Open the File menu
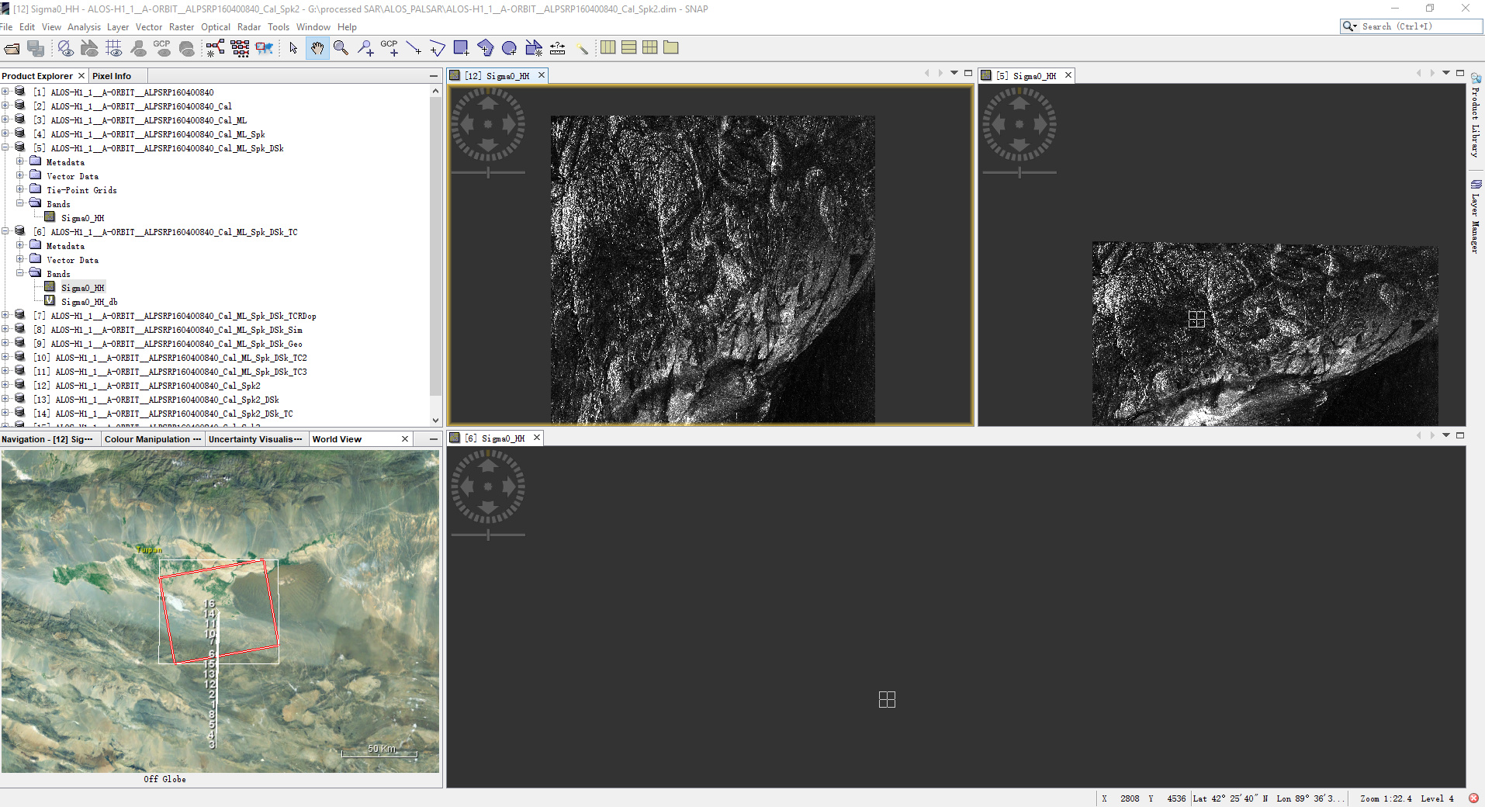Screen dimensions: 1485x807 pos(6,27)
